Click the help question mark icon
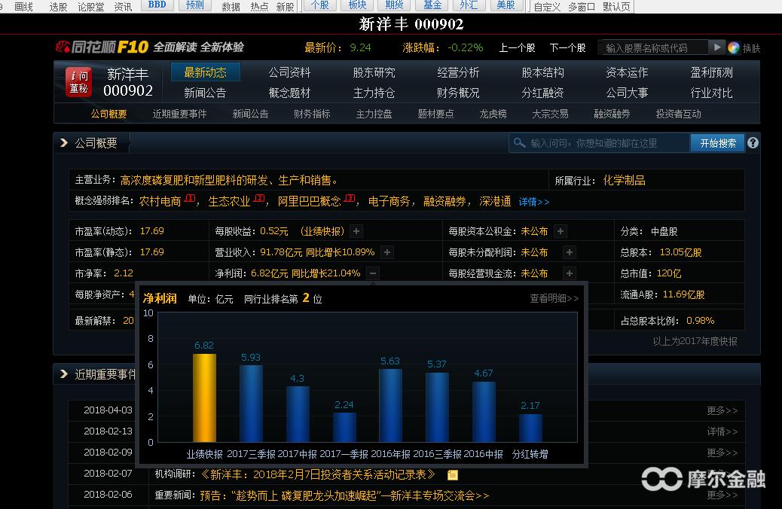The image size is (782, 509). (753, 142)
